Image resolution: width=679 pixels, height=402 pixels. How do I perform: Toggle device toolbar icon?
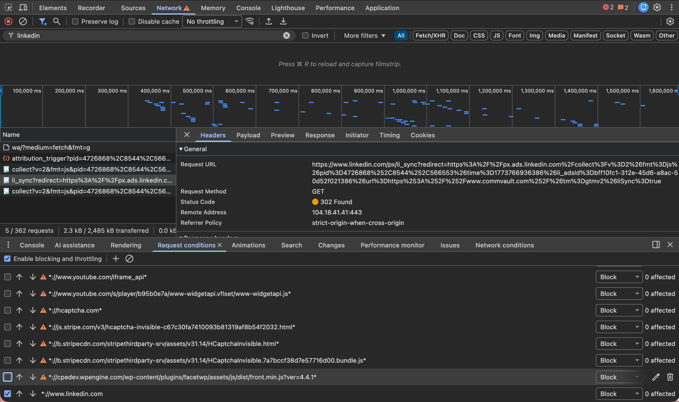23,8
